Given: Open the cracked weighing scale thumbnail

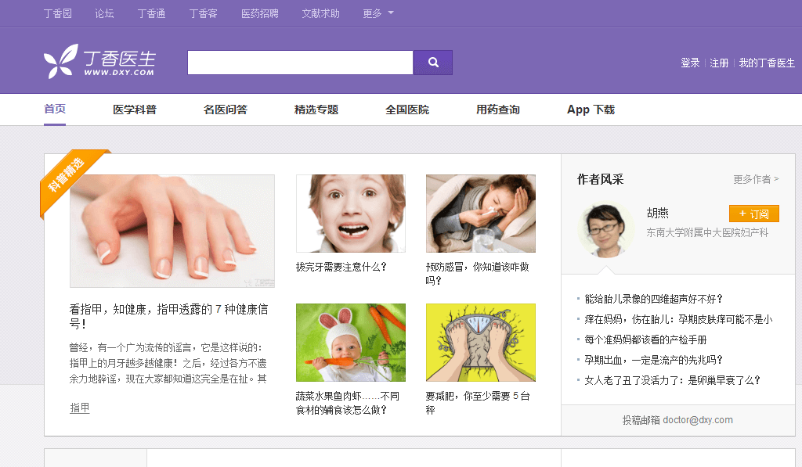Looking at the screenshot, I should (480, 343).
